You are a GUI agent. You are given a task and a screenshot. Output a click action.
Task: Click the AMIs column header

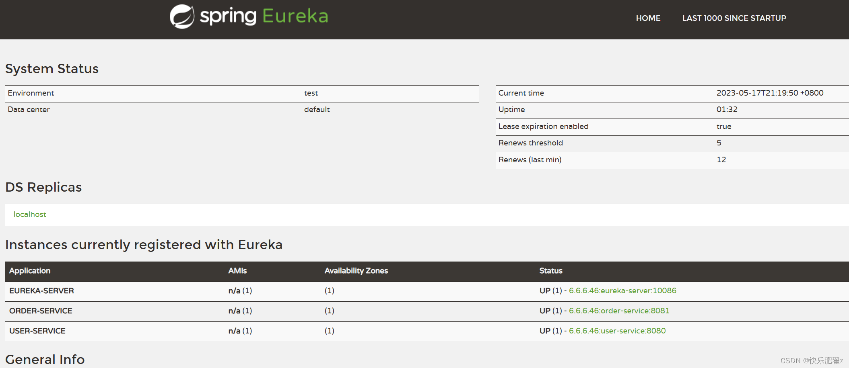coord(237,271)
